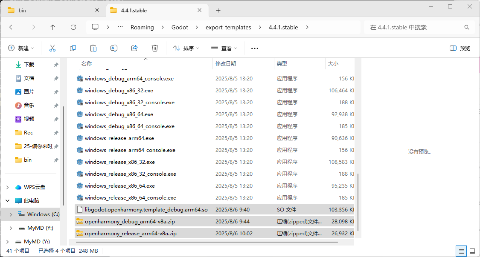Go back with the left arrow

point(12,27)
